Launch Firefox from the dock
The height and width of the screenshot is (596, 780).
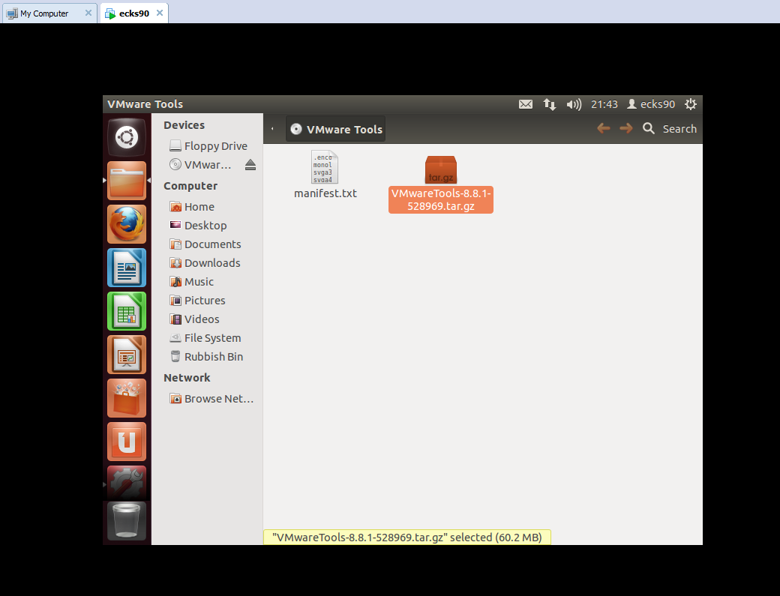127,224
